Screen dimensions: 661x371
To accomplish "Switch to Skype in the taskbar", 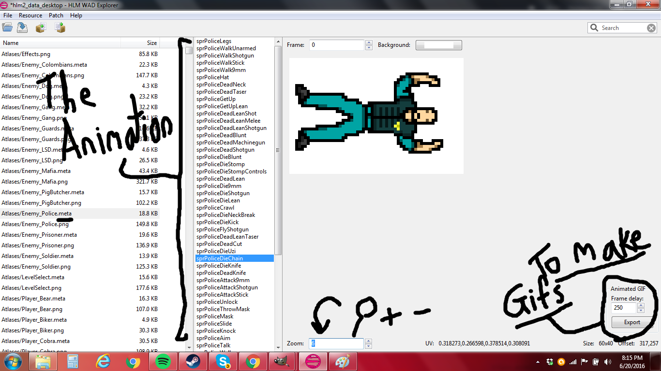I will tap(223, 361).
